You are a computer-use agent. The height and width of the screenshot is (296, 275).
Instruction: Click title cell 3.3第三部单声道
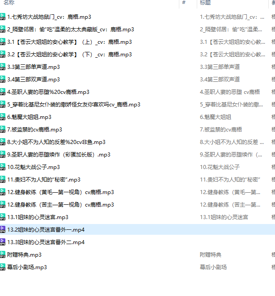coord(220,67)
